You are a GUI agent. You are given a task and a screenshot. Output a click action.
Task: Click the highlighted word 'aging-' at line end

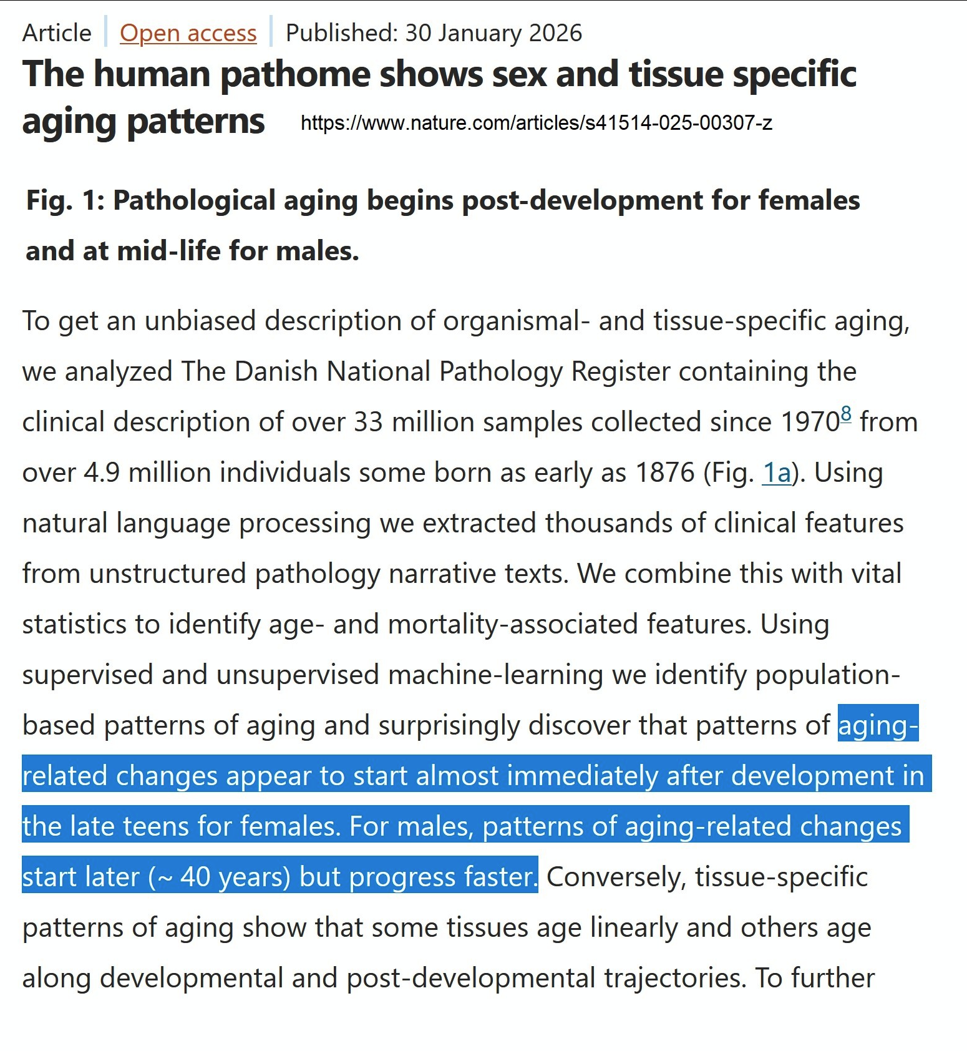[878, 725]
